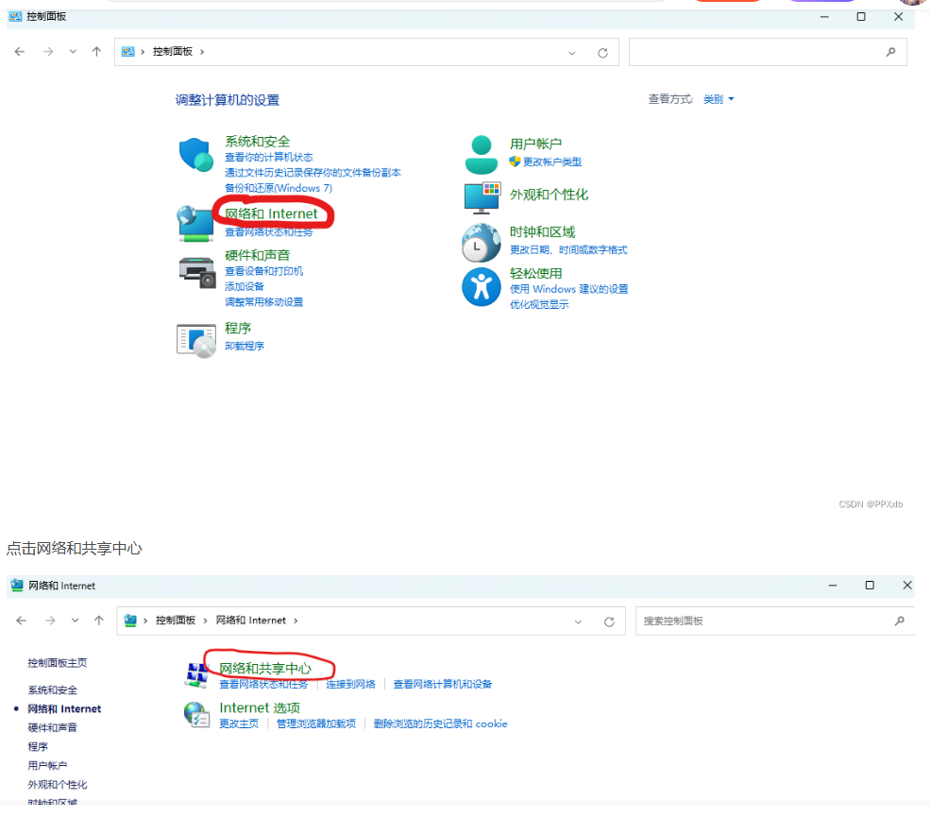Open 程序 category heading
This screenshot has width=930, height=817.
pyautogui.click(x=238, y=328)
